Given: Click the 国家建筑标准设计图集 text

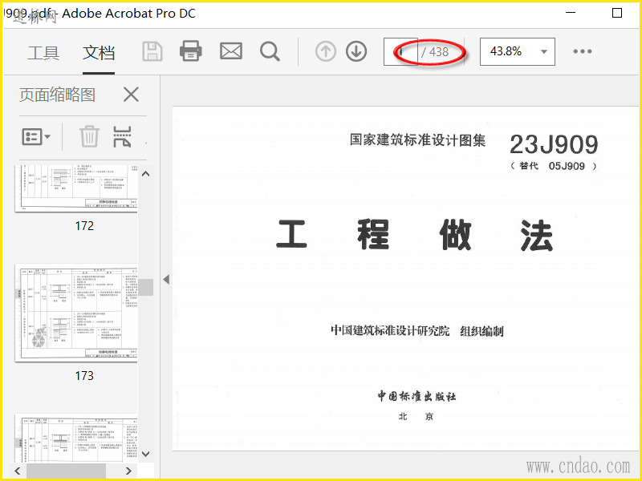Looking at the screenshot, I should (x=417, y=139).
